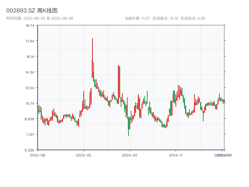The height and width of the screenshot is (187, 249).
Task: Click the 19.74 y-axis price label
Action: pos(30,26)
